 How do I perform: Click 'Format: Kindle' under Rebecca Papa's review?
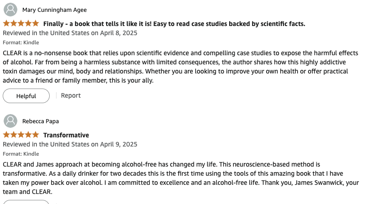click(x=21, y=154)
